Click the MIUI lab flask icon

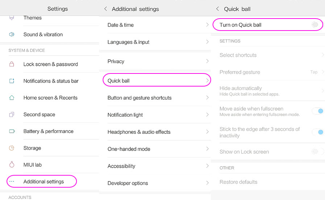(x=12, y=165)
